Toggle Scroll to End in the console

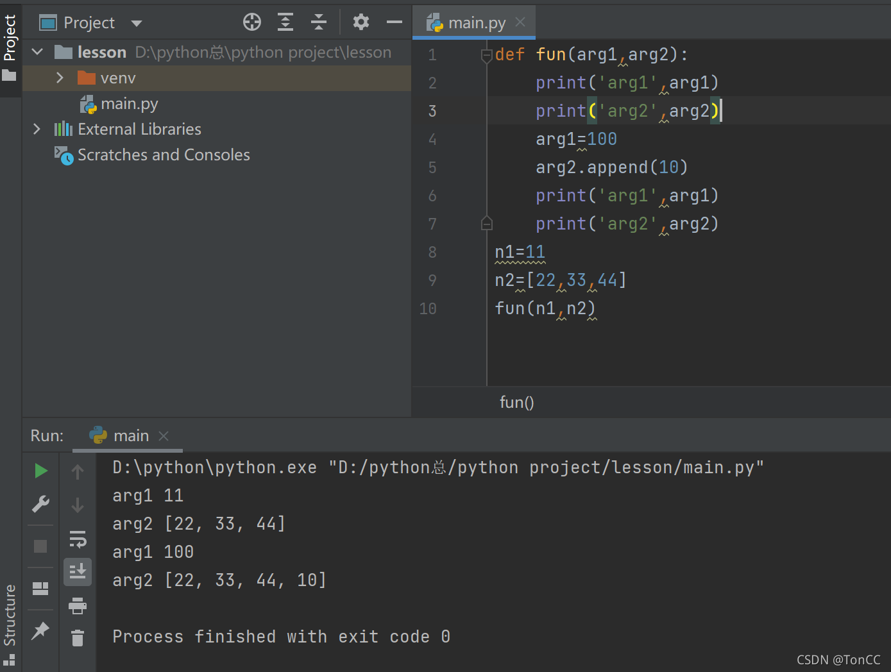pyautogui.click(x=78, y=572)
